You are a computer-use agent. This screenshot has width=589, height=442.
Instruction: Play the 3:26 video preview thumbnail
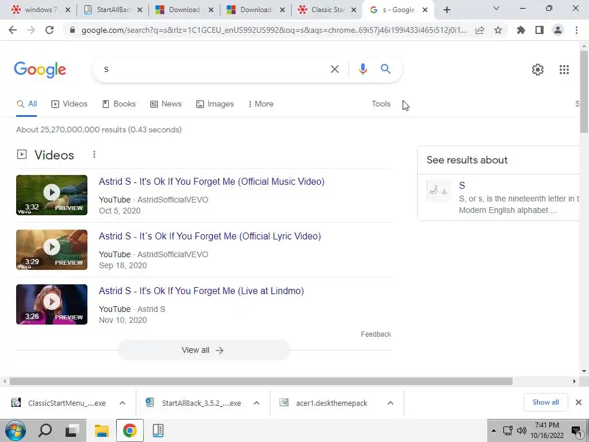coord(51,304)
